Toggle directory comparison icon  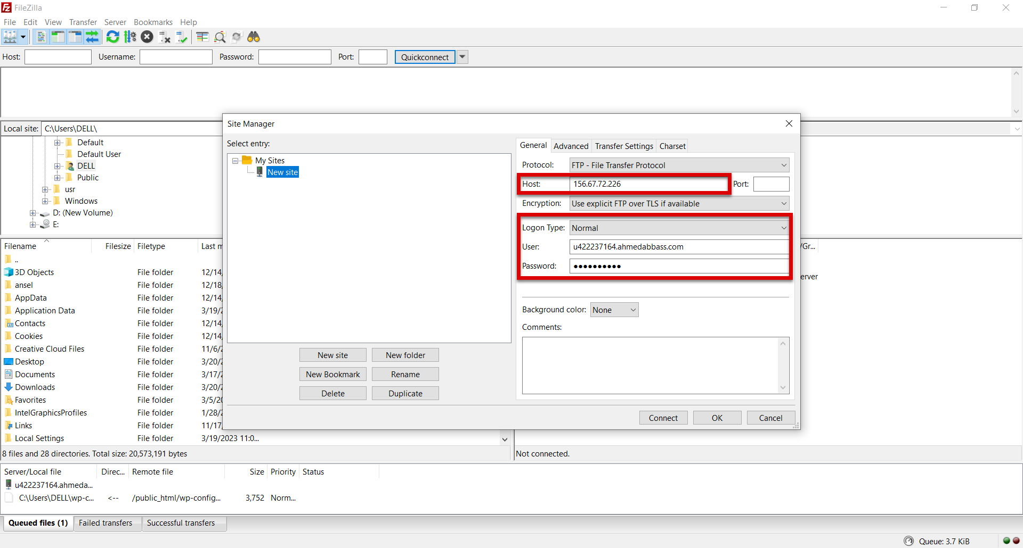pos(220,37)
